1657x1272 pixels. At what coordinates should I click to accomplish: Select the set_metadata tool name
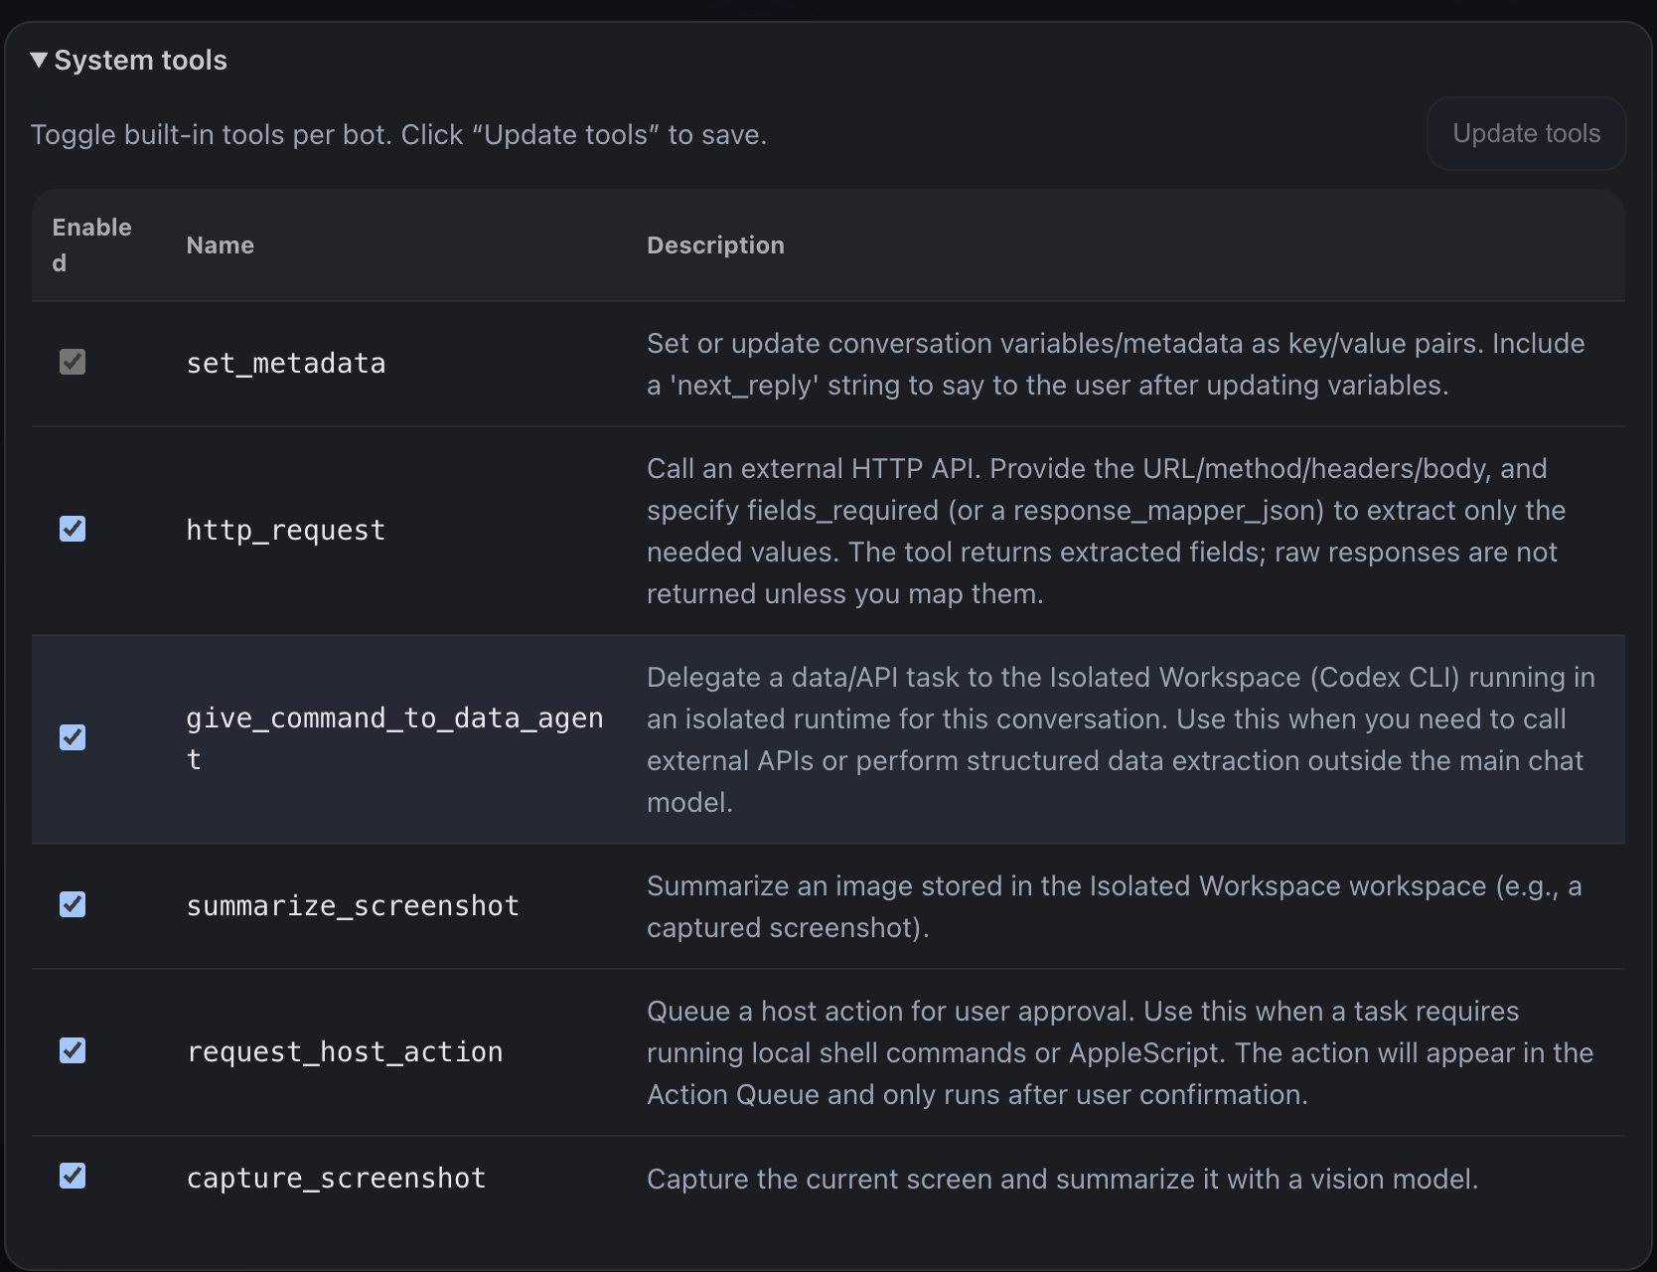click(x=285, y=363)
